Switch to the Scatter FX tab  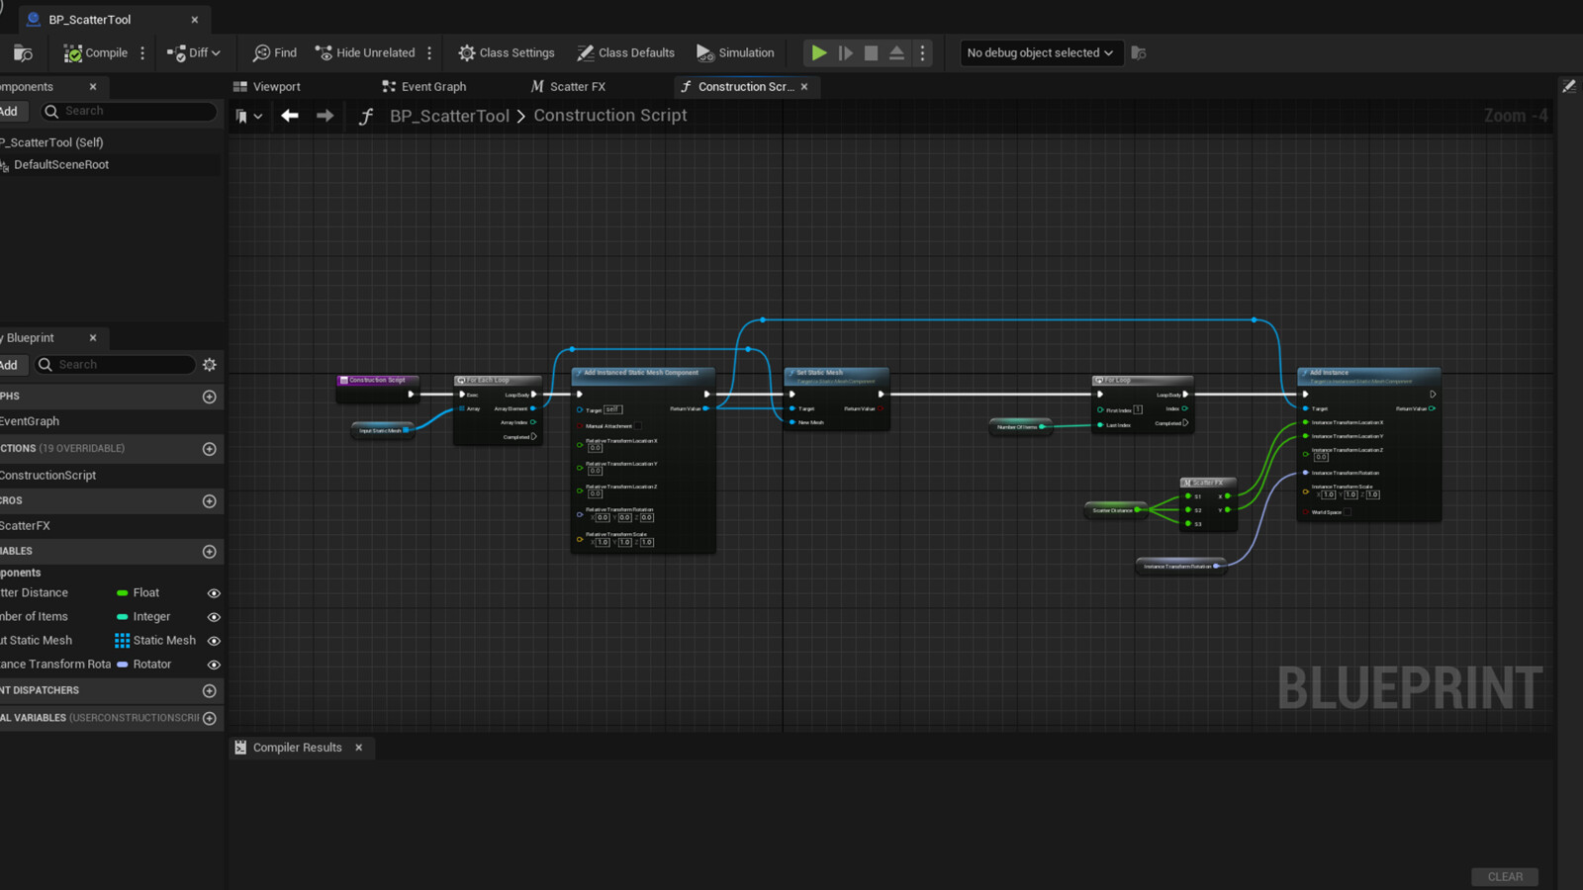click(x=568, y=87)
